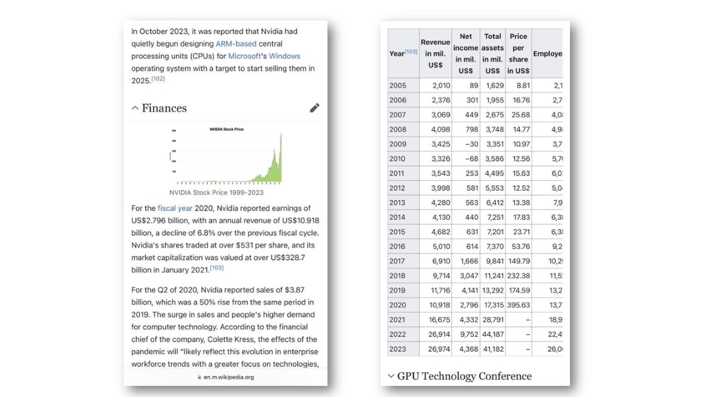Open the fiscal year link
Image resolution: width=707 pixels, height=397 pixels.
click(x=175, y=208)
